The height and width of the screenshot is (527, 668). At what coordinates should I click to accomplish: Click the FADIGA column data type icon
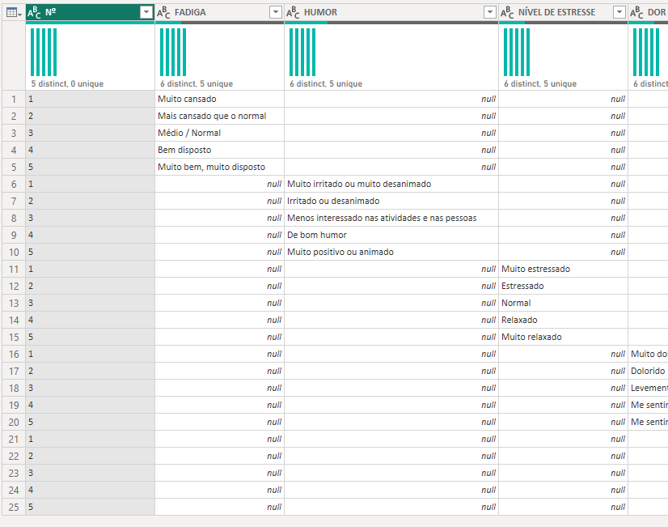tap(163, 13)
